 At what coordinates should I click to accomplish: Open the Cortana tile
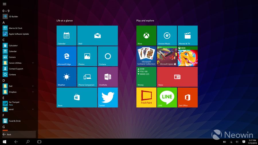[108, 56]
